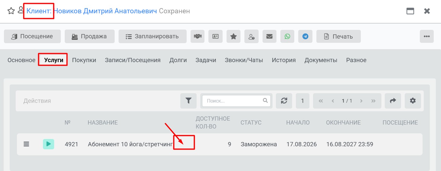The width and height of the screenshot is (441, 171).
Task: Open the Долги tab
Action: click(178, 60)
